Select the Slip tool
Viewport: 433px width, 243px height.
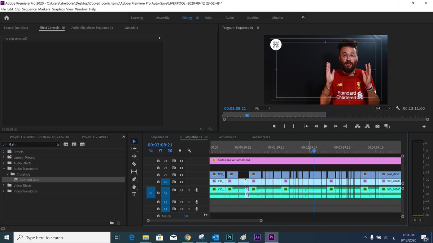(x=134, y=171)
